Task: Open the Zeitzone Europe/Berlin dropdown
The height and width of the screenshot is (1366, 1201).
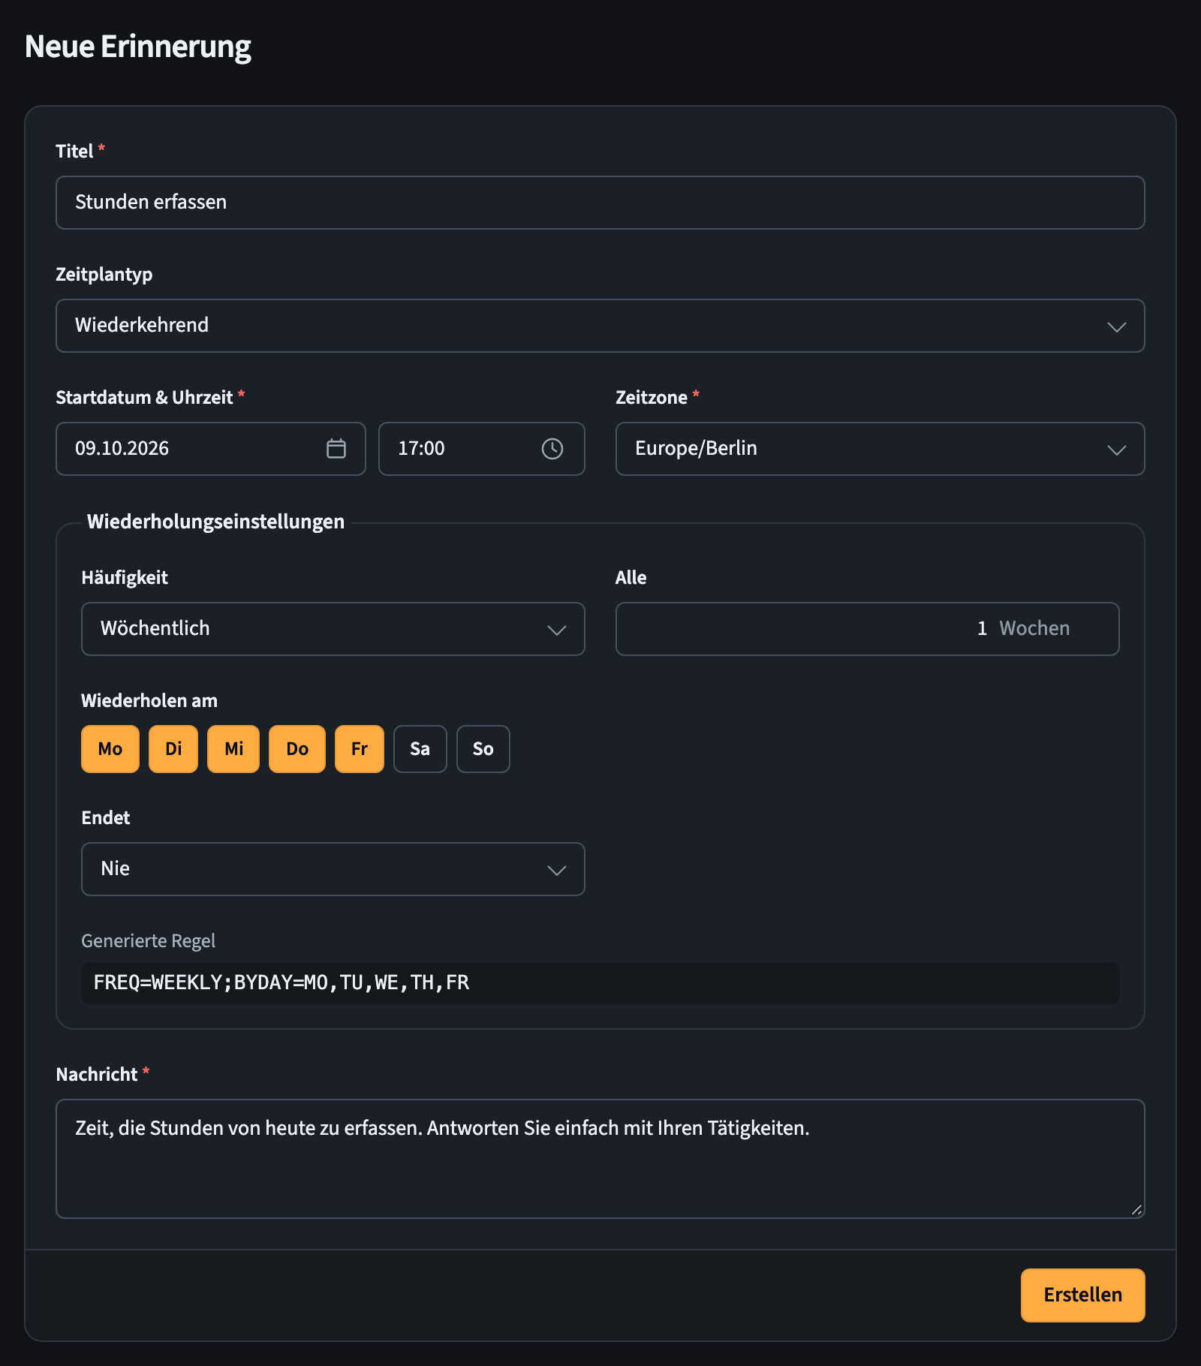Action: 880,449
